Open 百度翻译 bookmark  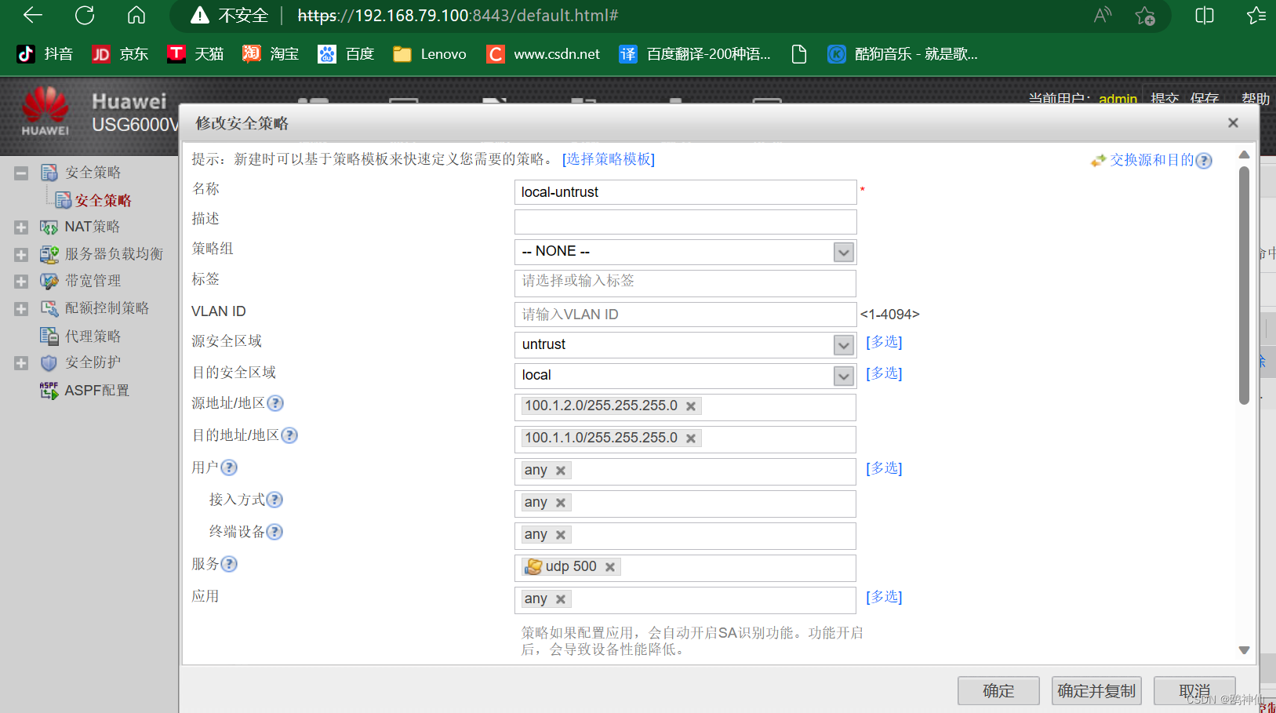695,54
